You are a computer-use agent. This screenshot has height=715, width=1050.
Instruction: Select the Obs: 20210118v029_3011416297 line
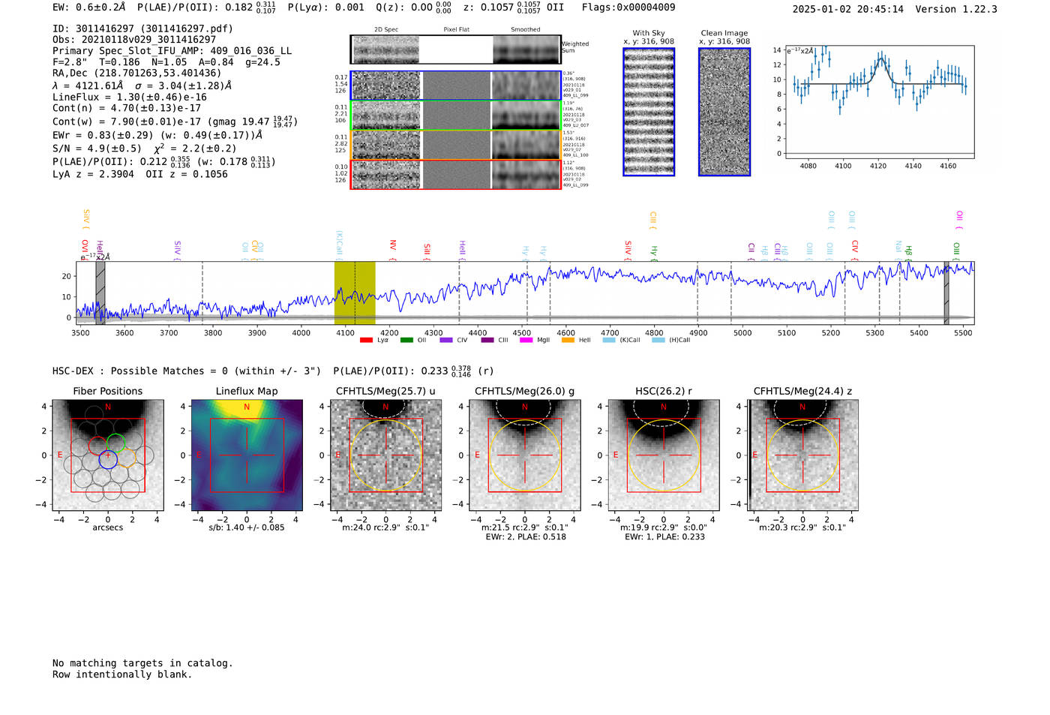(134, 40)
